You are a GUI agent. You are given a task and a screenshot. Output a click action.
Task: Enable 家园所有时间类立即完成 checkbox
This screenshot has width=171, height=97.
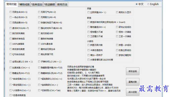[x=89, y=22]
